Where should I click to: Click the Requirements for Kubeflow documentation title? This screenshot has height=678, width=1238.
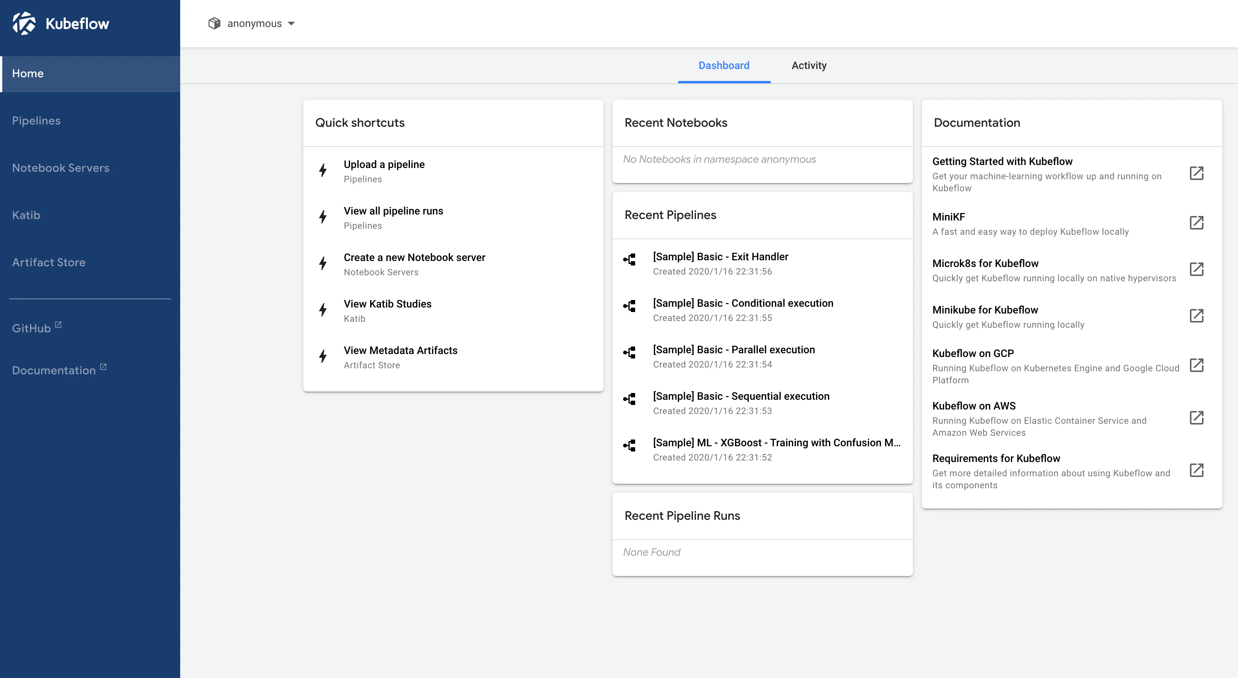996,459
